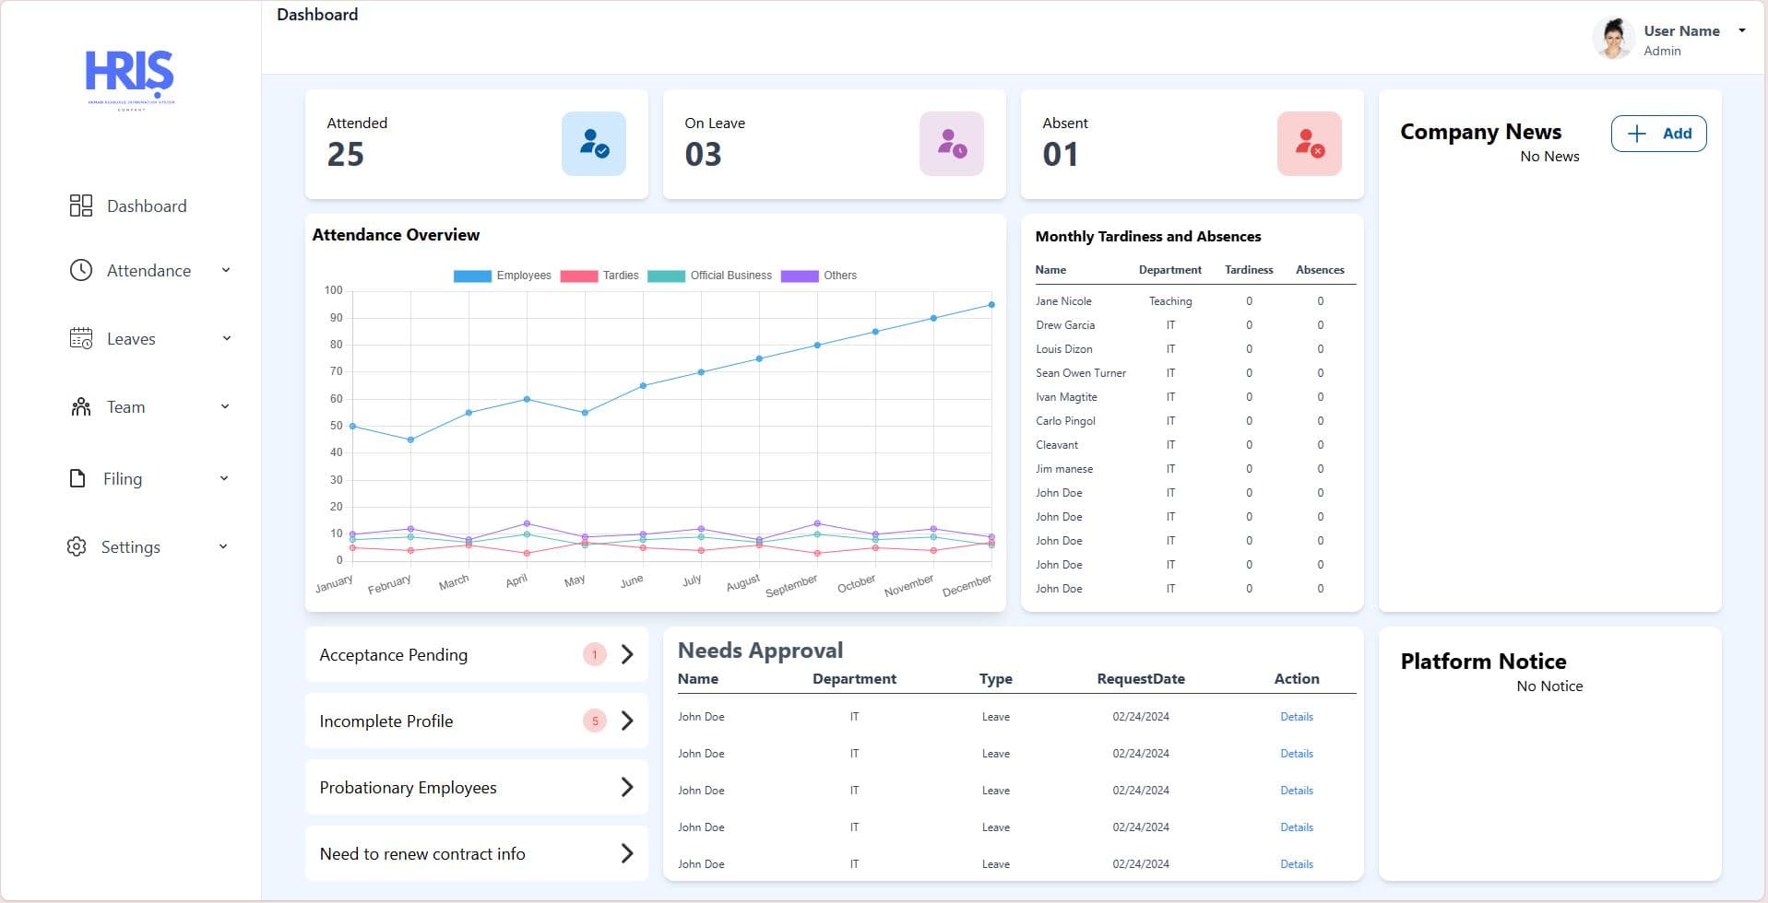The height and width of the screenshot is (903, 1768).
Task: Click the On Leave count 03
Action: tap(703, 154)
